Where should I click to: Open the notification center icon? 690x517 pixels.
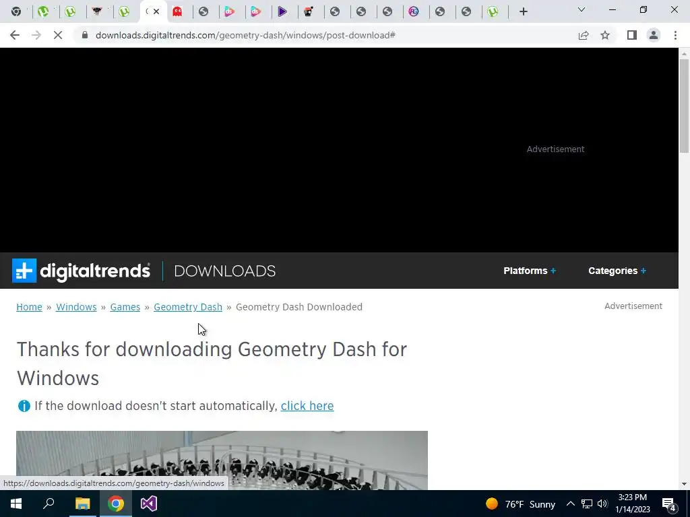click(669, 505)
